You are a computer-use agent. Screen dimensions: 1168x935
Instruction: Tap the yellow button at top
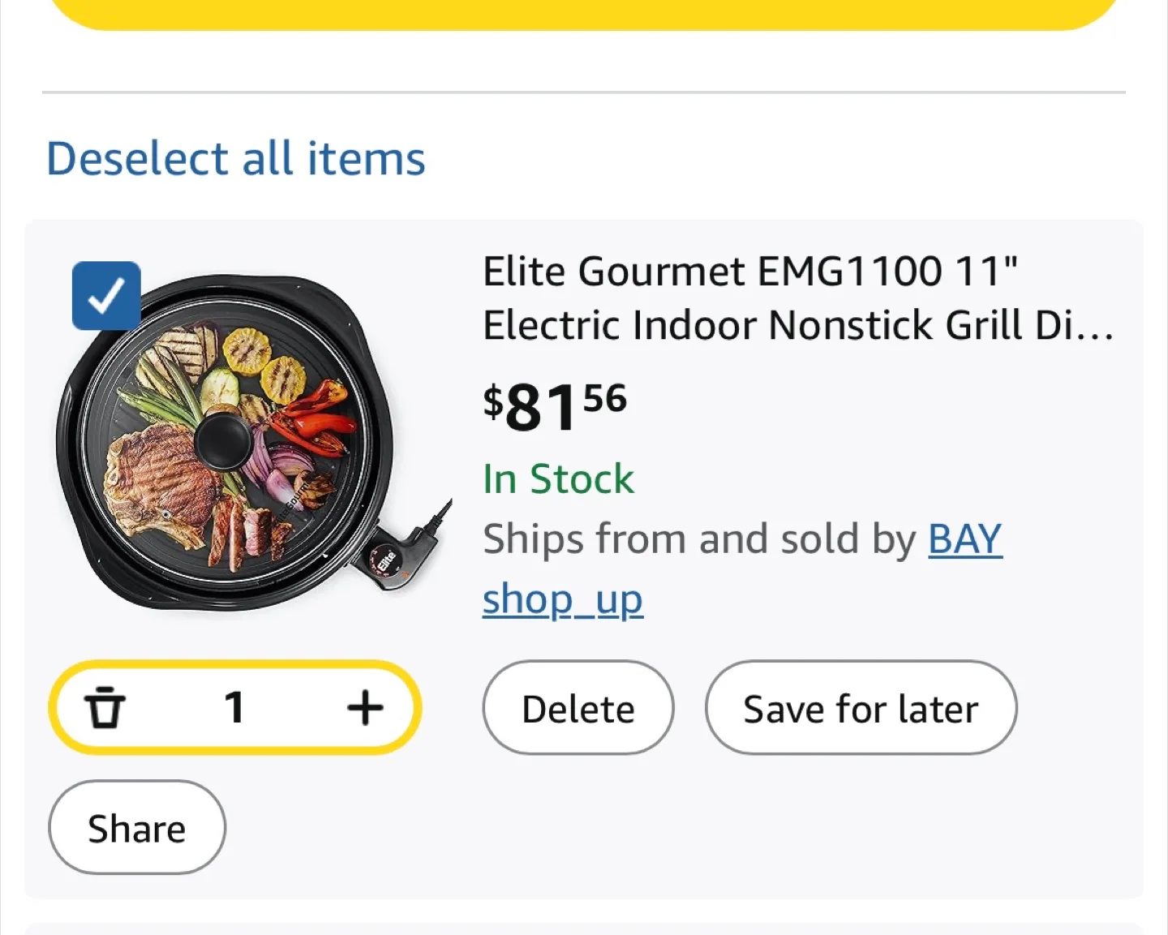(x=584, y=12)
